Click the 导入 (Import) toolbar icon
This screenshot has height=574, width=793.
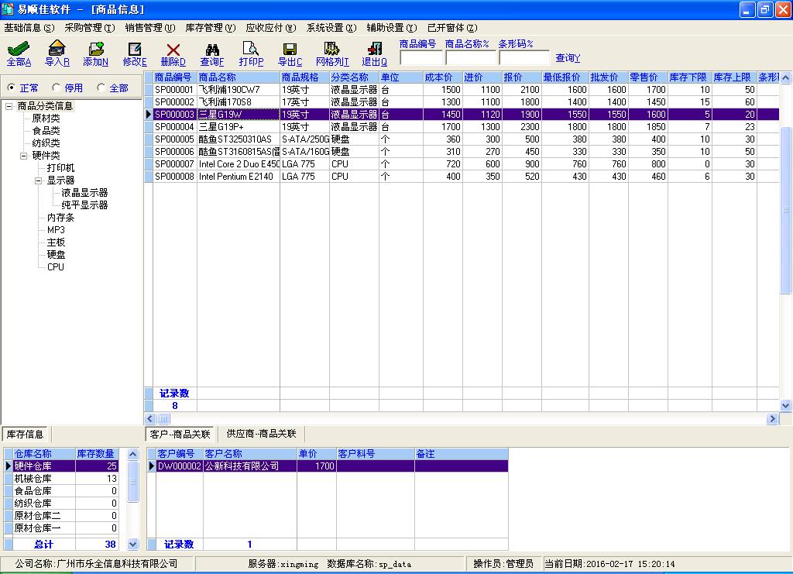57,49
